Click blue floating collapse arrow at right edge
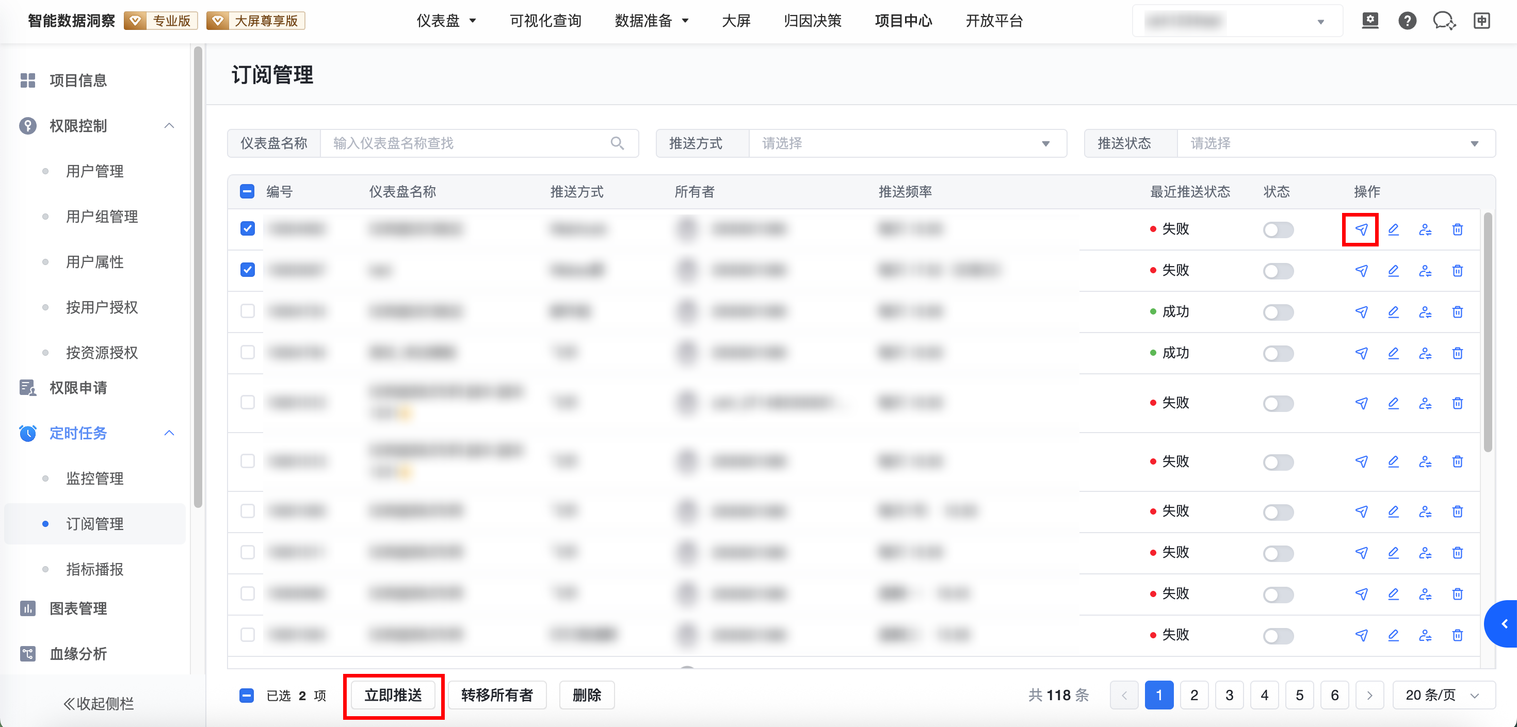This screenshot has width=1517, height=727. click(x=1504, y=623)
